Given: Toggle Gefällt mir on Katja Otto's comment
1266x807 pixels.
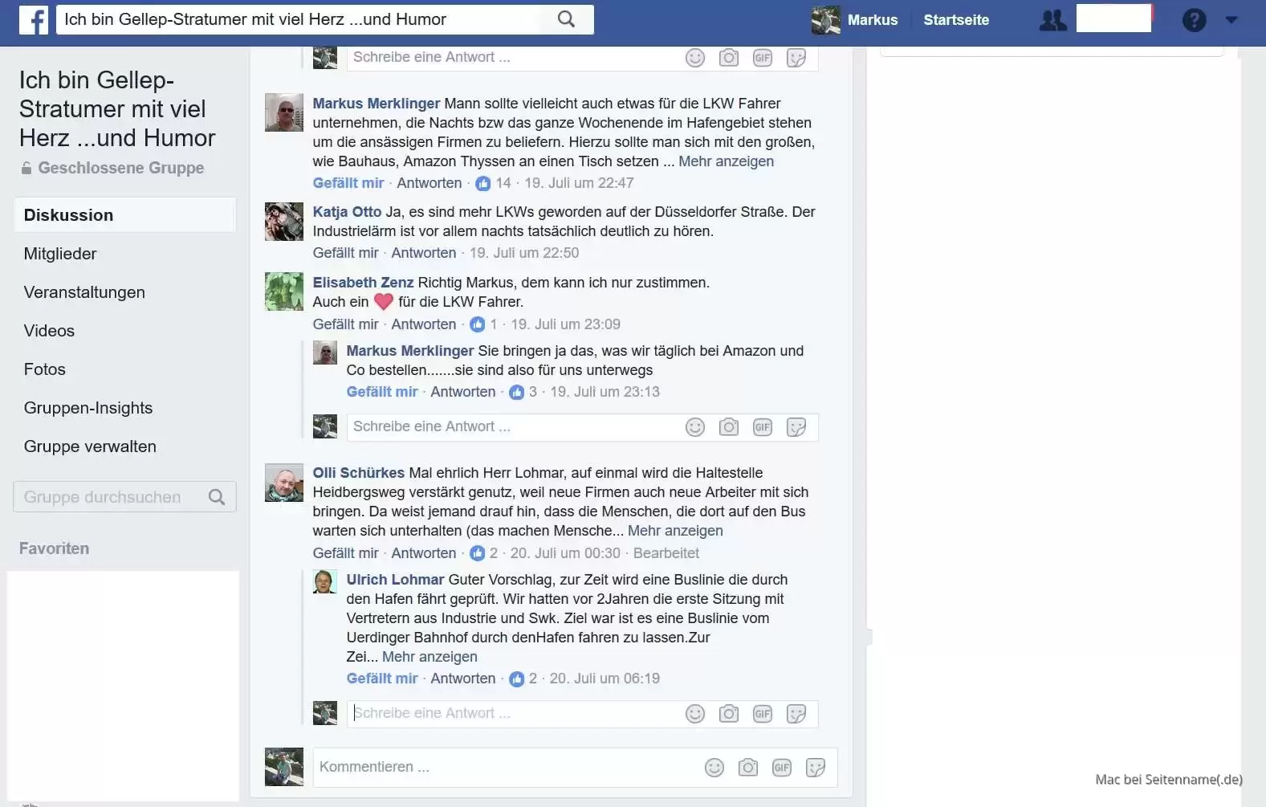Looking at the screenshot, I should (x=345, y=253).
